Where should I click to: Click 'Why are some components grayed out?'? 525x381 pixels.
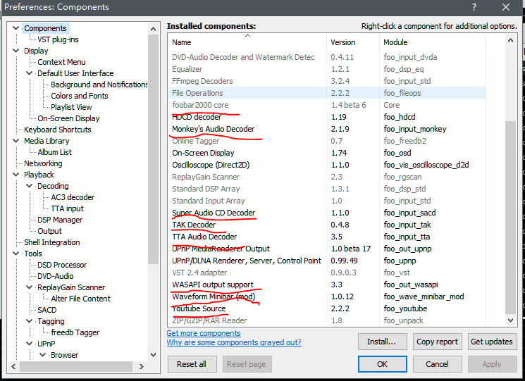233,342
